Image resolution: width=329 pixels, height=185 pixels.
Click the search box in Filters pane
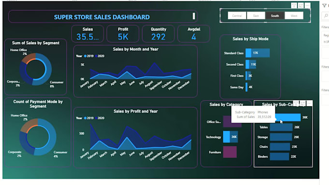tap(326, 16)
